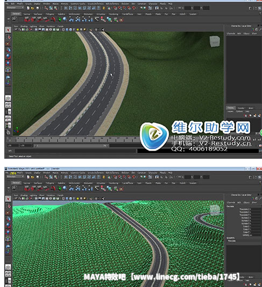The image size is (262, 287).
Task: Open the Animation menu-set dropdown in lower window
Action: pyautogui.click(x=15, y=176)
